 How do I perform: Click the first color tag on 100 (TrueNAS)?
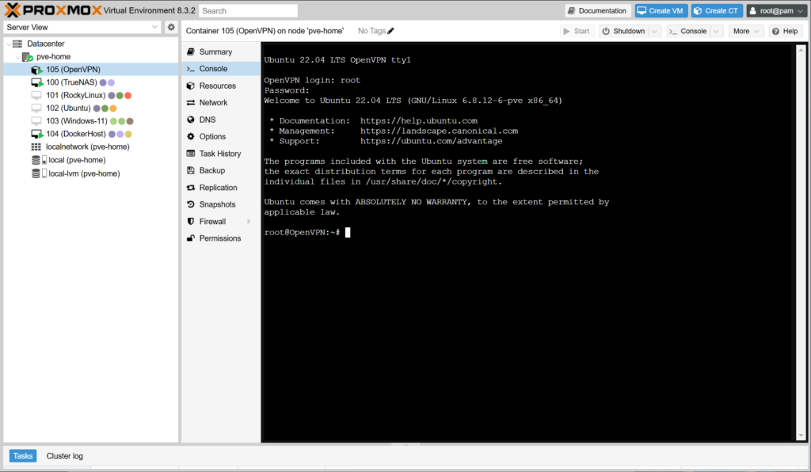click(103, 82)
